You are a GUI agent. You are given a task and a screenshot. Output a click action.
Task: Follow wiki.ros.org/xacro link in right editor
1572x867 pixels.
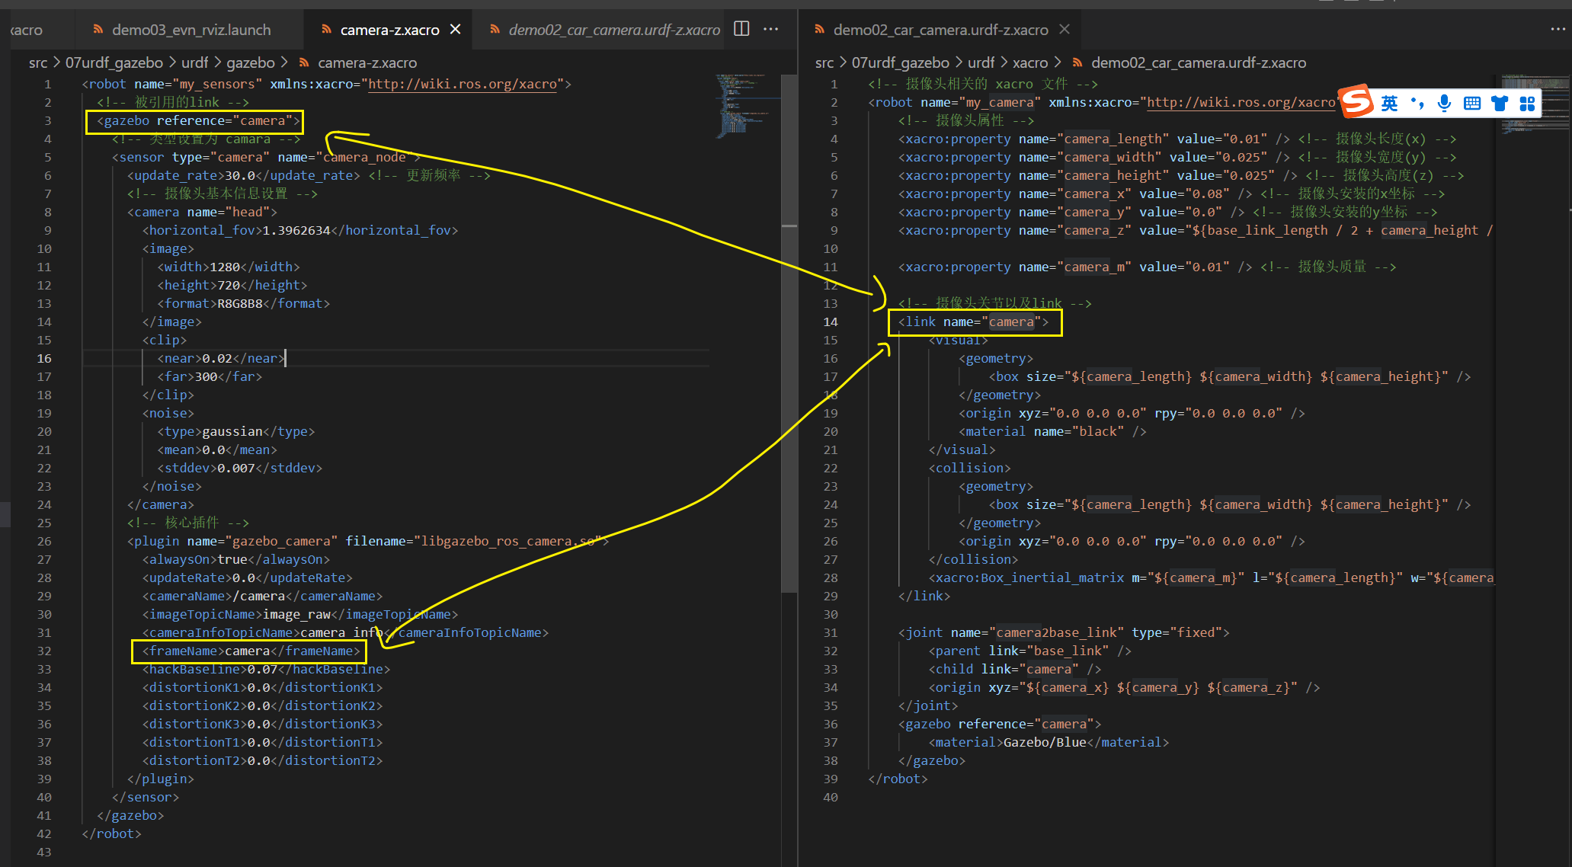[1241, 102]
